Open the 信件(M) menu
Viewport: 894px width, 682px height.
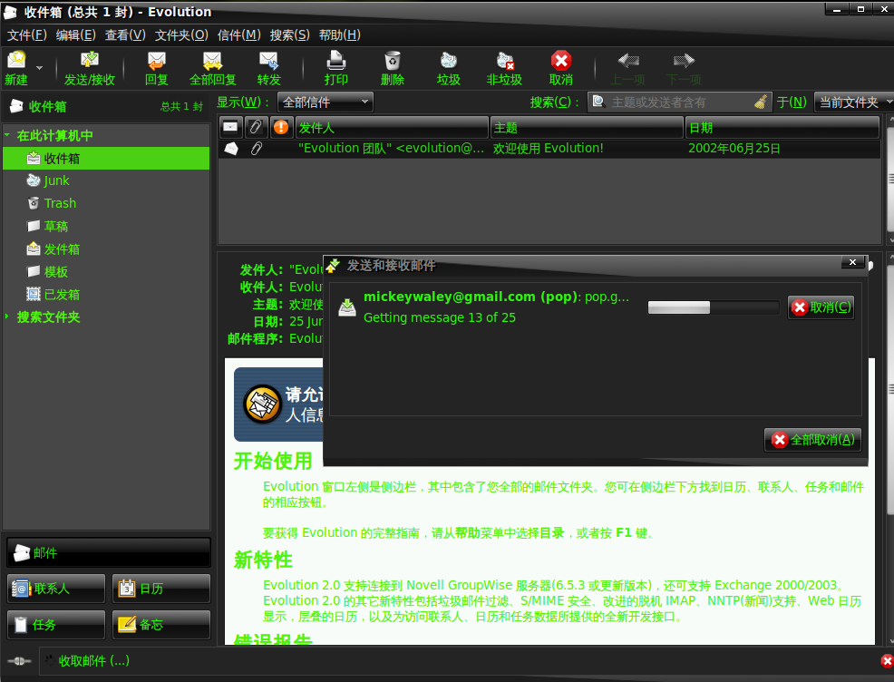tap(238, 34)
